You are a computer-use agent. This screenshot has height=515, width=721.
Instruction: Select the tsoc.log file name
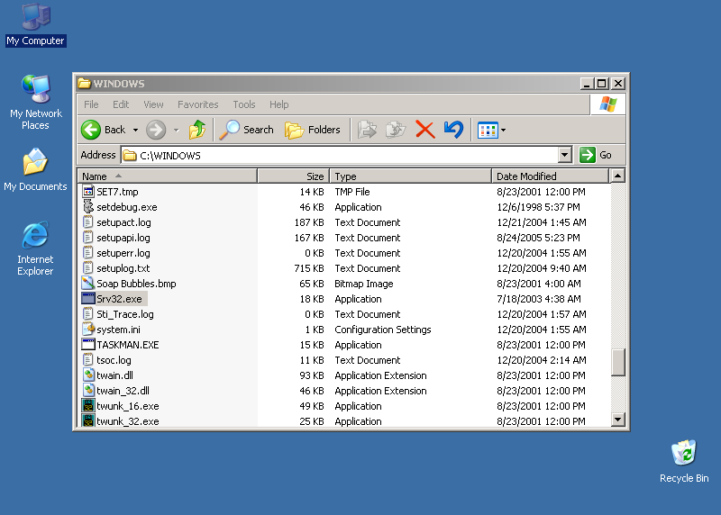114,360
